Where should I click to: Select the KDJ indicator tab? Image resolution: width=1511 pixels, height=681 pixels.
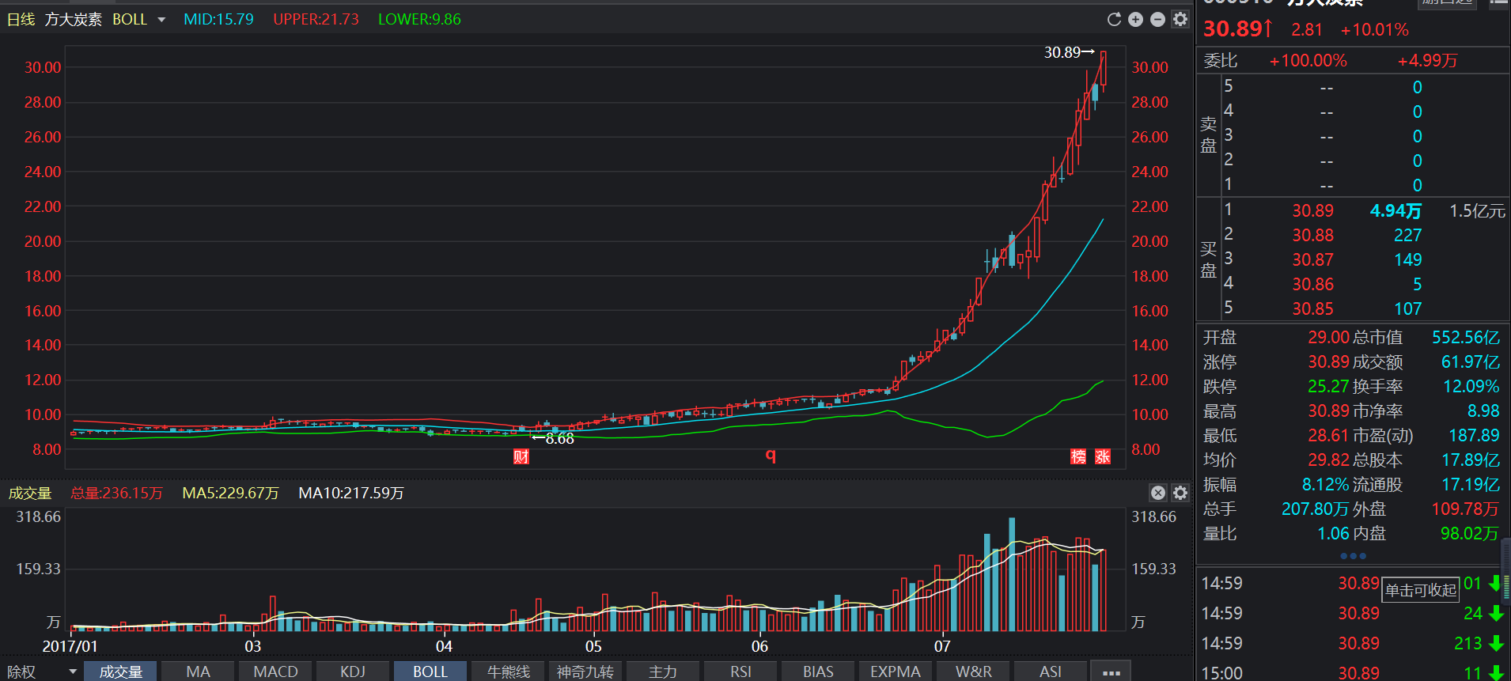[x=353, y=672]
